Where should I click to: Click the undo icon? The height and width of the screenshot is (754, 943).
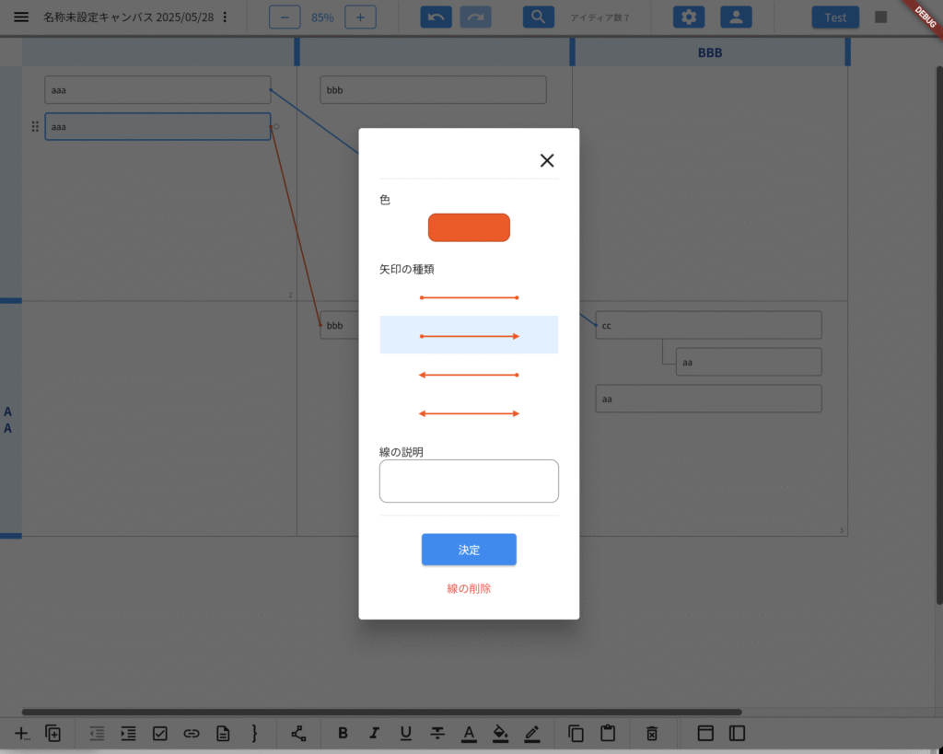(436, 17)
